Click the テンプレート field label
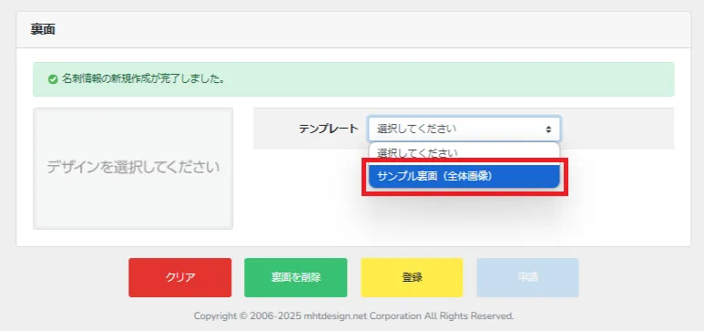704x331 pixels. [x=329, y=129]
